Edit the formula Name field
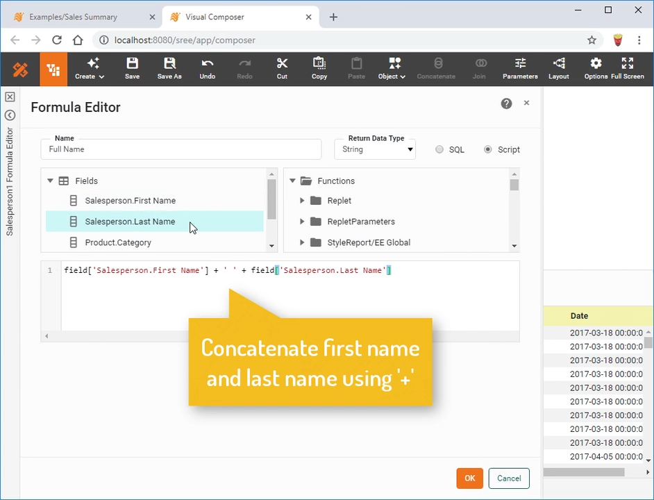 tap(181, 149)
